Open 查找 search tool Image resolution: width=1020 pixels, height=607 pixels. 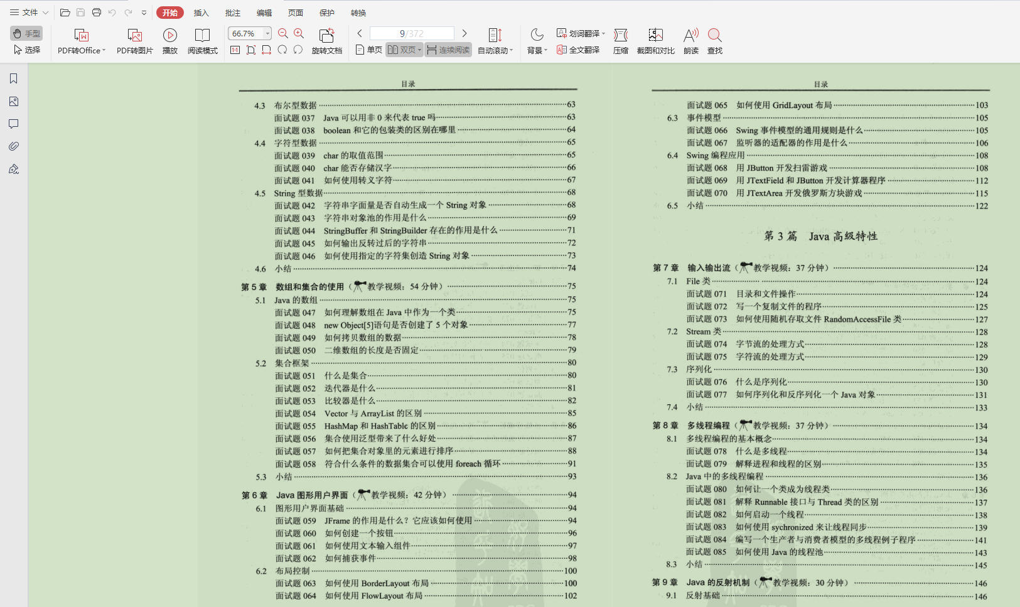715,41
